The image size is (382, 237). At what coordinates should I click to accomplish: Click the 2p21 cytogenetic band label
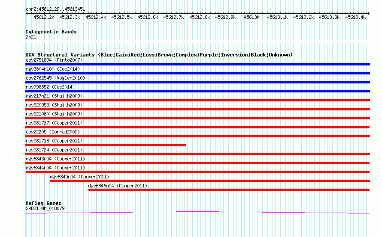point(31,37)
